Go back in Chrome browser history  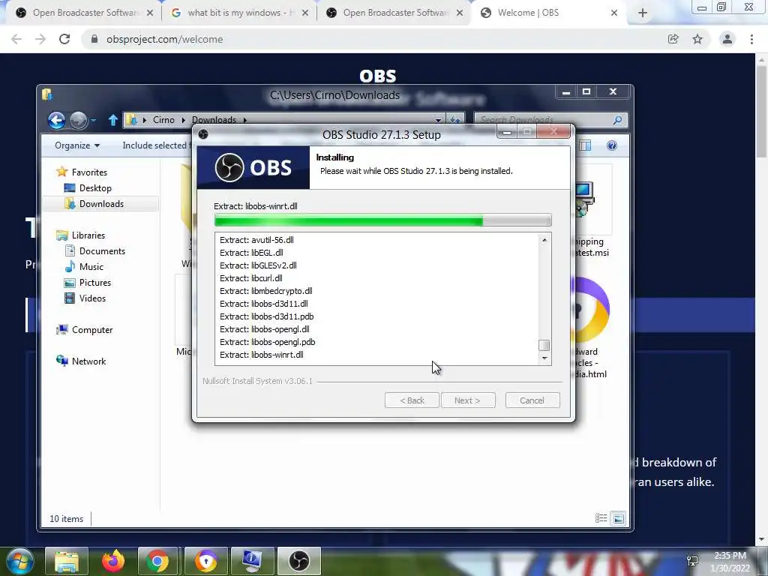pyautogui.click(x=16, y=39)
